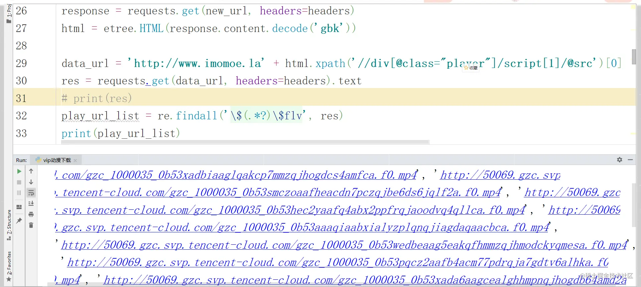Open link ending jaoodvq4qllca.f0.mp4
641x287 pixels.
[290, 210]
